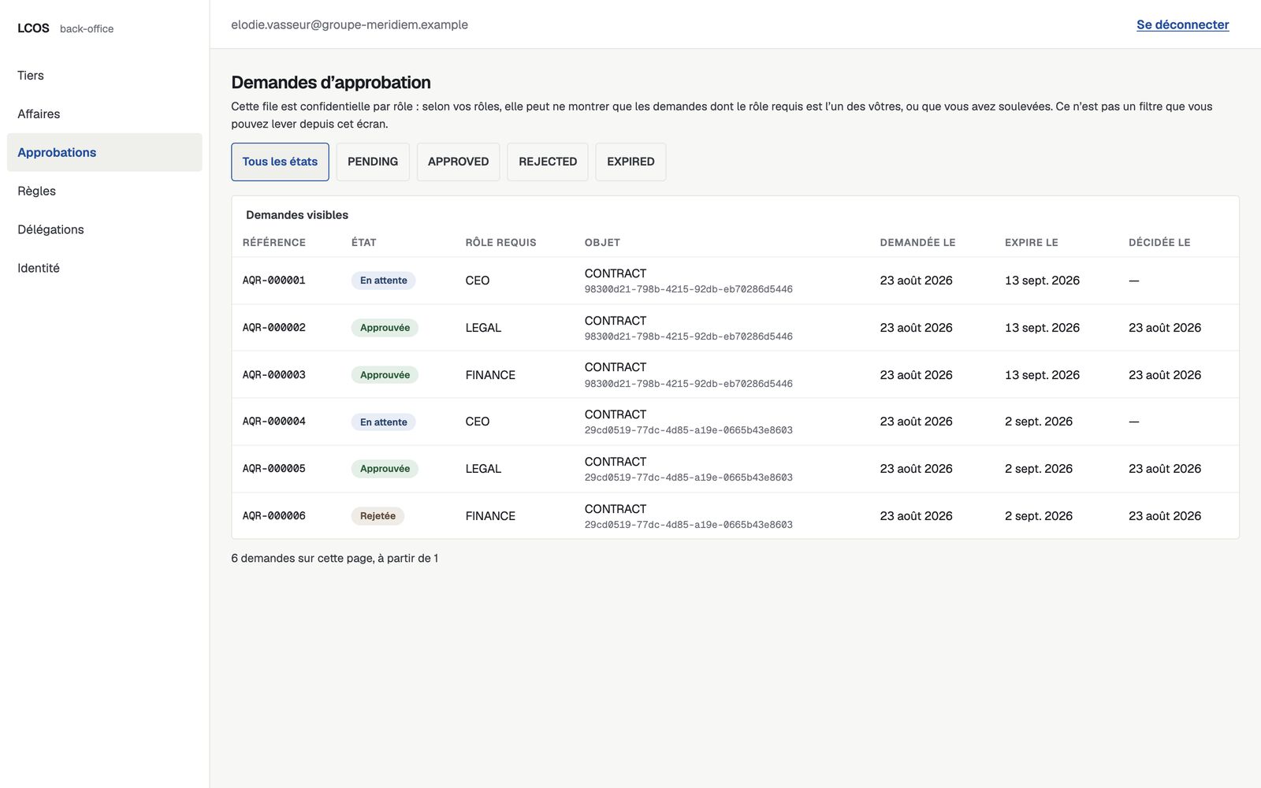Click CEO role in AQR-000004 row
Screen dimensions: 1261x788
pyautogui.click(x=478, y=422)
